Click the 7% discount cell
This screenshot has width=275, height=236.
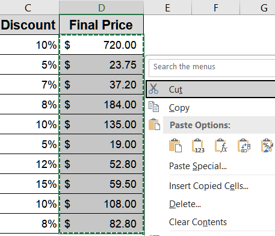(29, 84)
